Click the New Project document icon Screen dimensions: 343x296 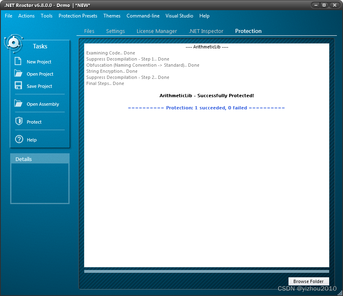pyautogui.click(x=18, y=61)
